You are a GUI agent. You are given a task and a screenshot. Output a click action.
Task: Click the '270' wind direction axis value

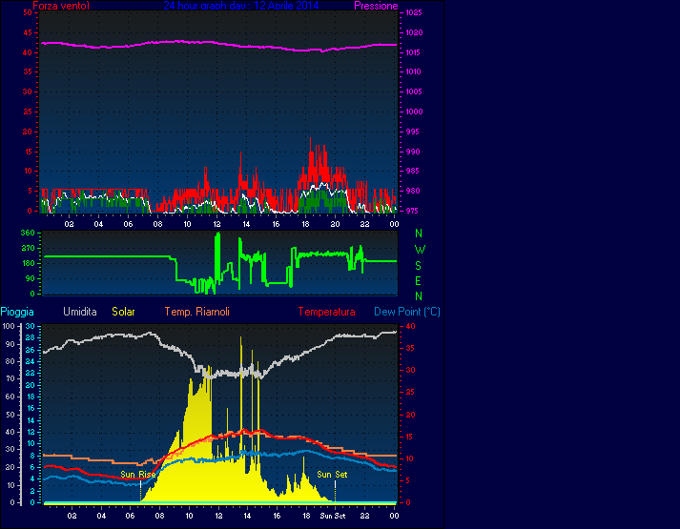click(x=28, y=248)
